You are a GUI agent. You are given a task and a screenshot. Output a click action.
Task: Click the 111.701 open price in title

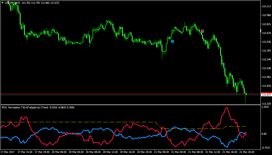click(26, 3)
